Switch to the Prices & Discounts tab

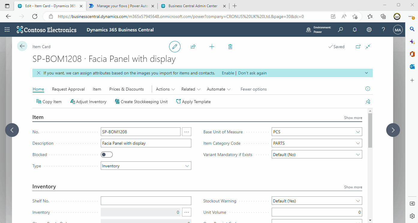[x=126, y=89]
